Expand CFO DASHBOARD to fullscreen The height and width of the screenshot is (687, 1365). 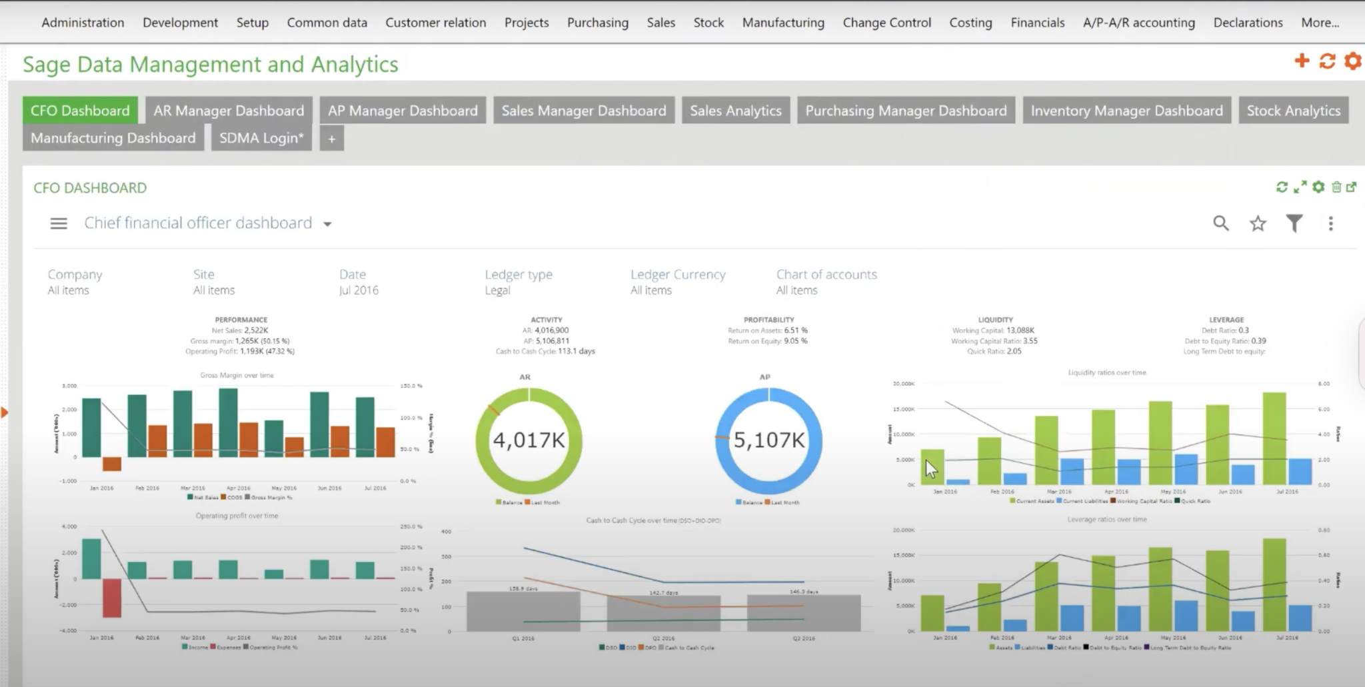(x=1300, y=187)
